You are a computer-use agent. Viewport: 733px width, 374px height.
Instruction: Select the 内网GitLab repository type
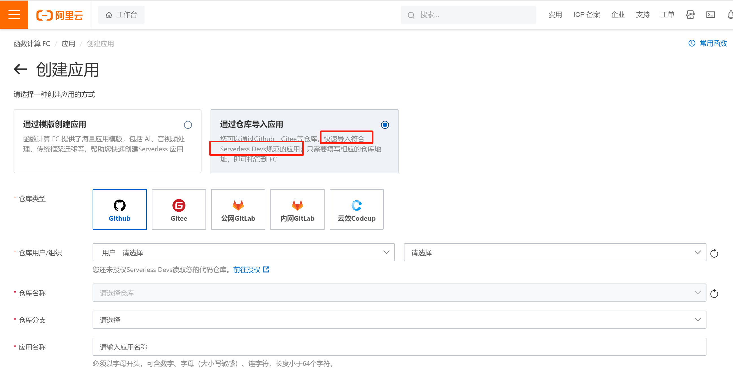tap(297, 209)
